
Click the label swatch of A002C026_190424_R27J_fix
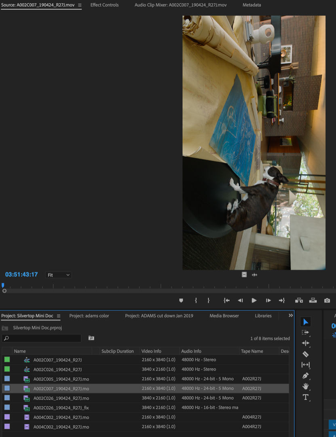tap(7, 407)
